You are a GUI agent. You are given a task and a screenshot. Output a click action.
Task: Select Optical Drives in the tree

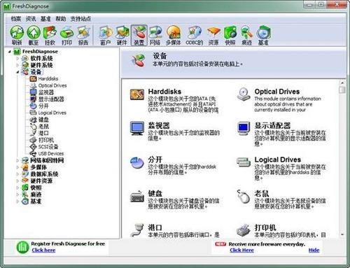[x=52, y=85]
